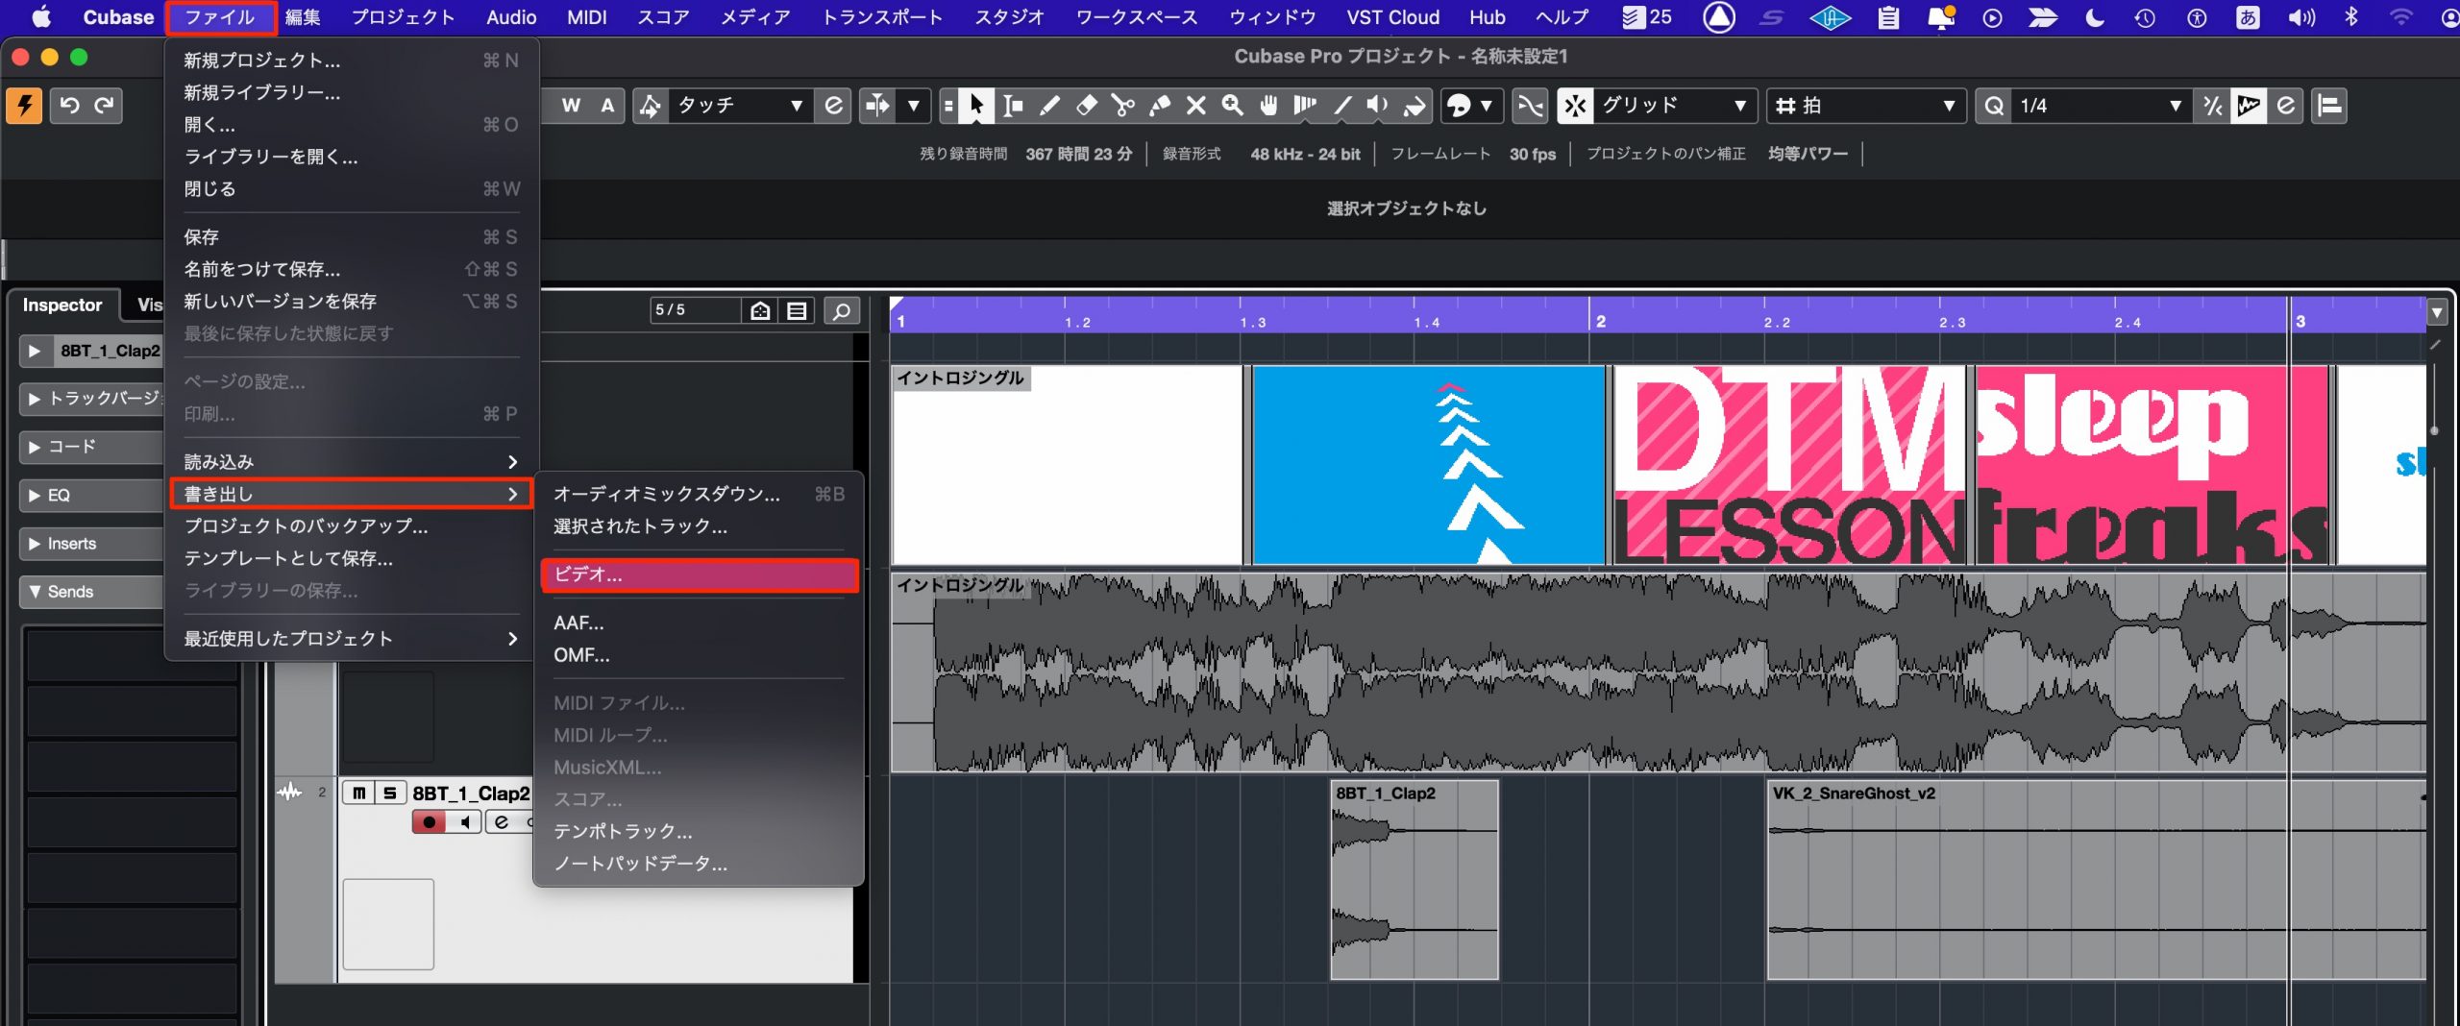Viewport: 2460px width, 1026px height.
Task: Choose ビデオ... from export submenu
Action: (x=699, y=574)
